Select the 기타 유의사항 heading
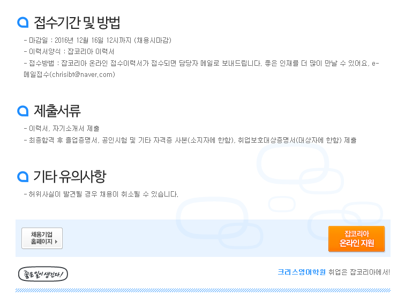Viewport: 405px width, 305px height. (x=70, y=177)
